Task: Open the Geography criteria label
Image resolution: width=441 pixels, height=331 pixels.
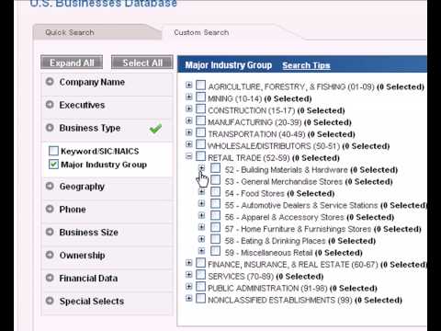Action: [x=82, y=187]
